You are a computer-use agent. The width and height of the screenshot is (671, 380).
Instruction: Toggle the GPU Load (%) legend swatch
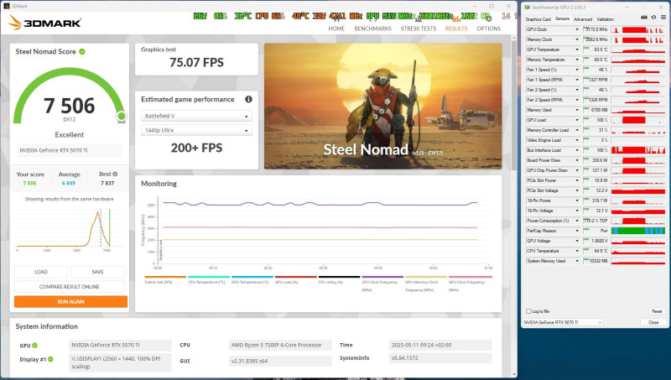pos(296,277)
